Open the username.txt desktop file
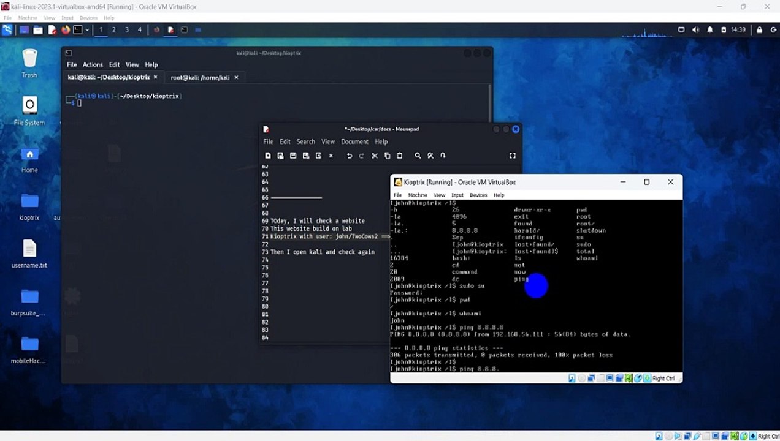This screenshot has height=441, width=780. pyautogui.click(x=29, y=254)
